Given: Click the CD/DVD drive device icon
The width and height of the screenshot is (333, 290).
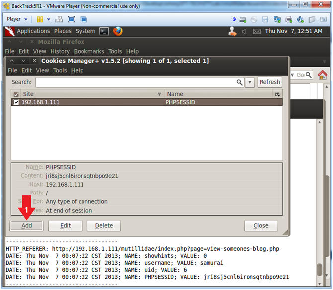Looking at the screenshot, I should [x=254, y=20].
